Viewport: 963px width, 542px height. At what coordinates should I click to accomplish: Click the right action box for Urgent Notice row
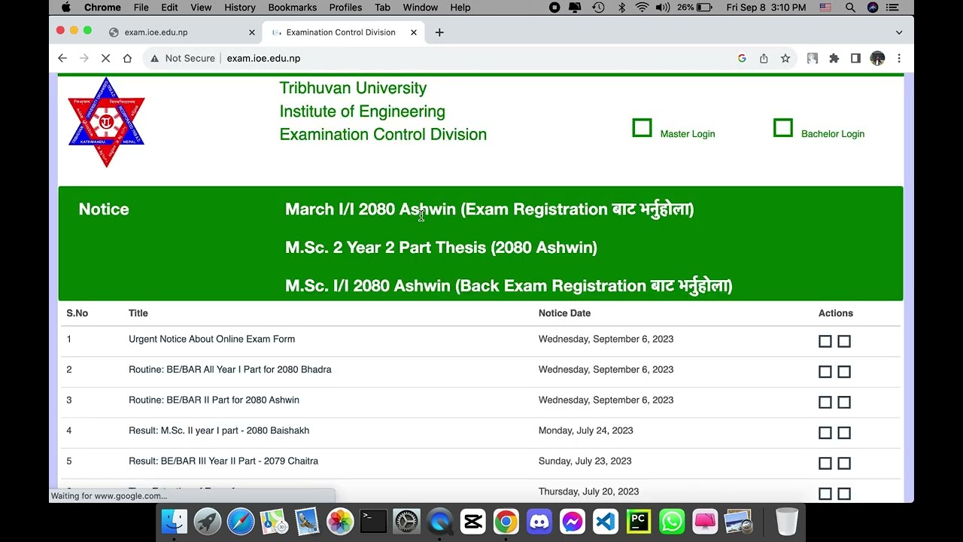[844, 341]
